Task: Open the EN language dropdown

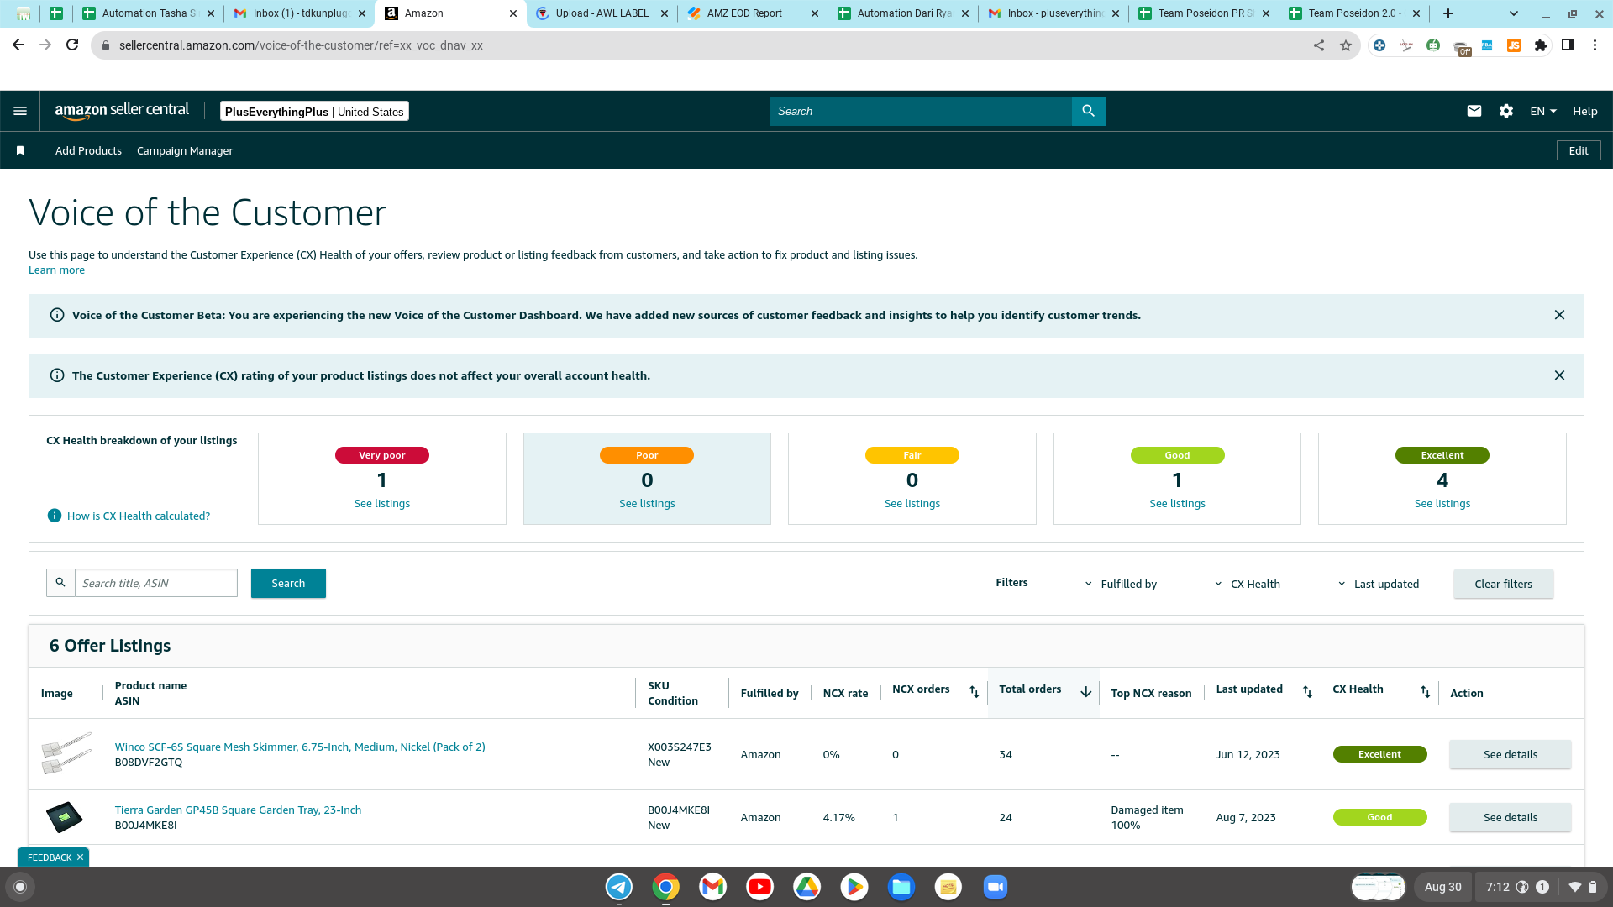Action: pos(1543,111)
